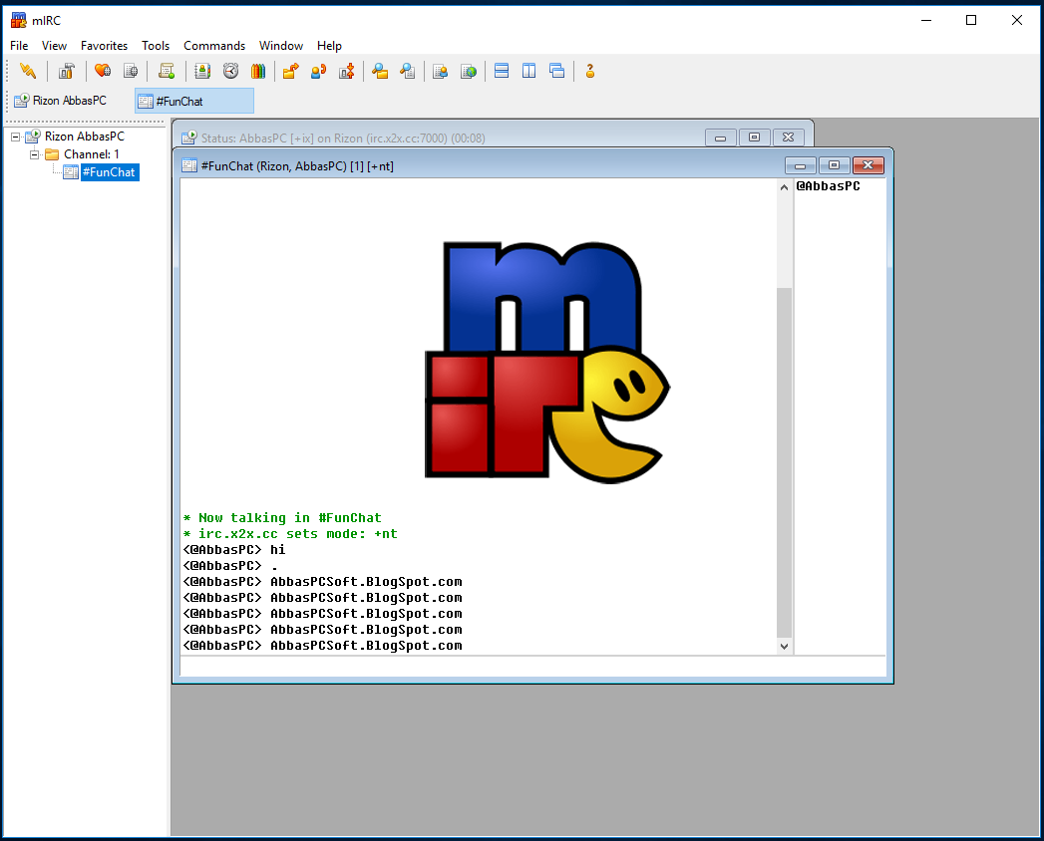Click the Tile Horizontal windows icon
Viewport: 1044px width, 841px height.
tap(502, 71)
